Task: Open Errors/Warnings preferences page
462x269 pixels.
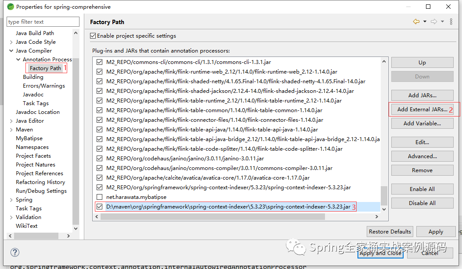Action: [x=44, y=85]
